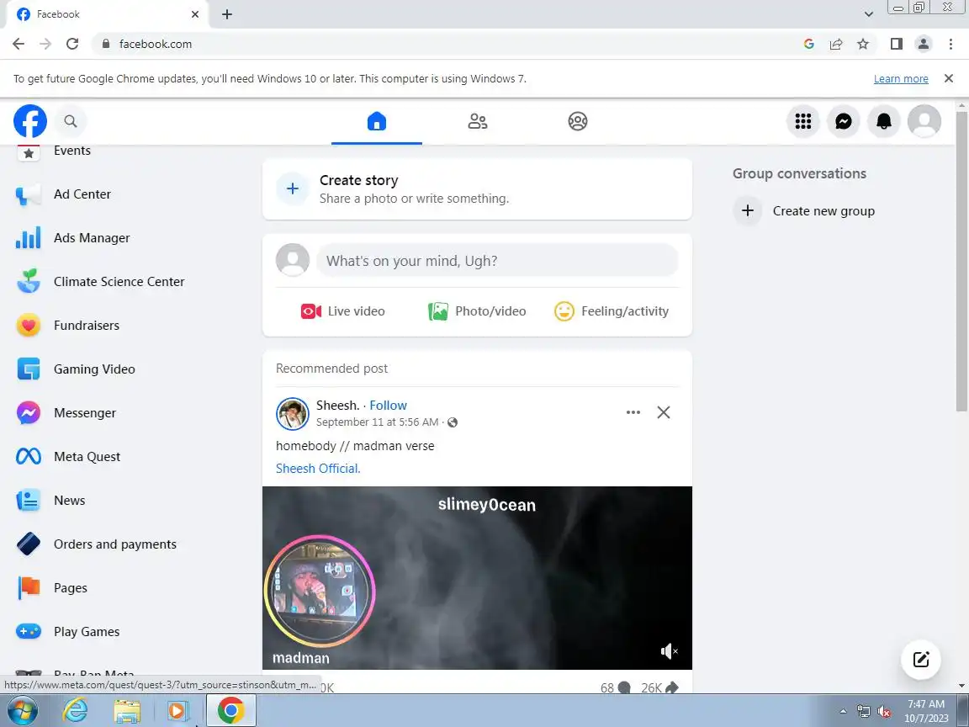The width and height of the screenshot is (969, 727).
Task: Close the Facebook browser tab
Action: point(195,13)
